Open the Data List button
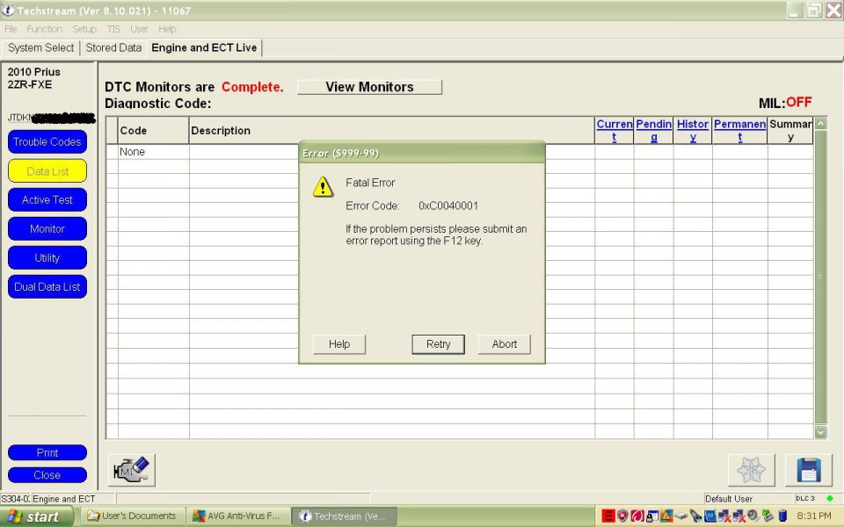844x527 pixels. [47, 171]
